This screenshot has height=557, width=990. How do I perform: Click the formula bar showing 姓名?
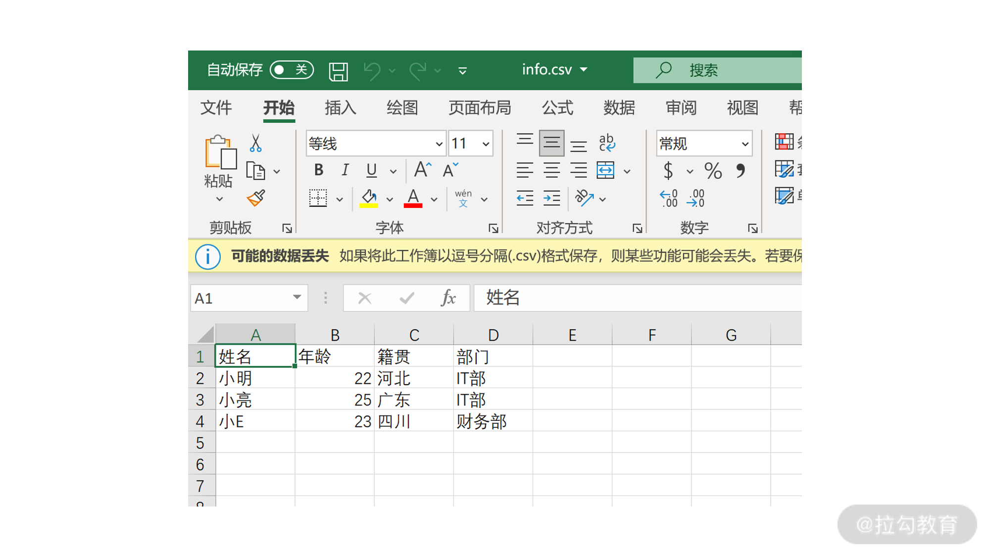pyautogui.click(x=638, y=298)
